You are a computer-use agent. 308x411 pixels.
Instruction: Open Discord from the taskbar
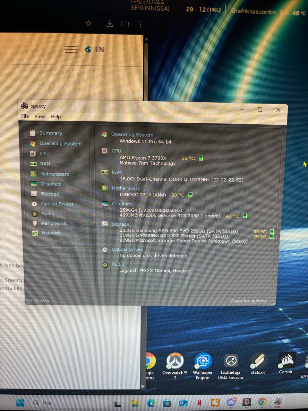(x=231, y=402)
